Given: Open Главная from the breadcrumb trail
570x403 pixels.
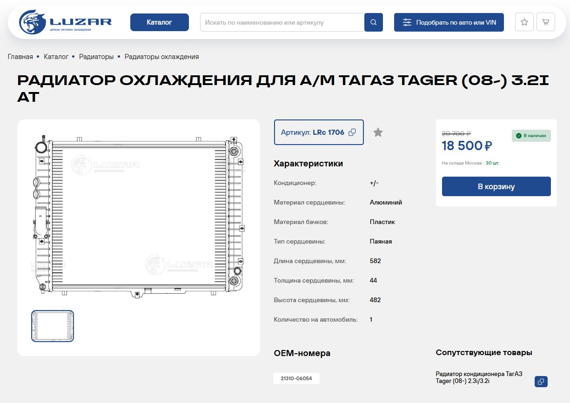Looking at the screenshot, I should click(20, 56).
